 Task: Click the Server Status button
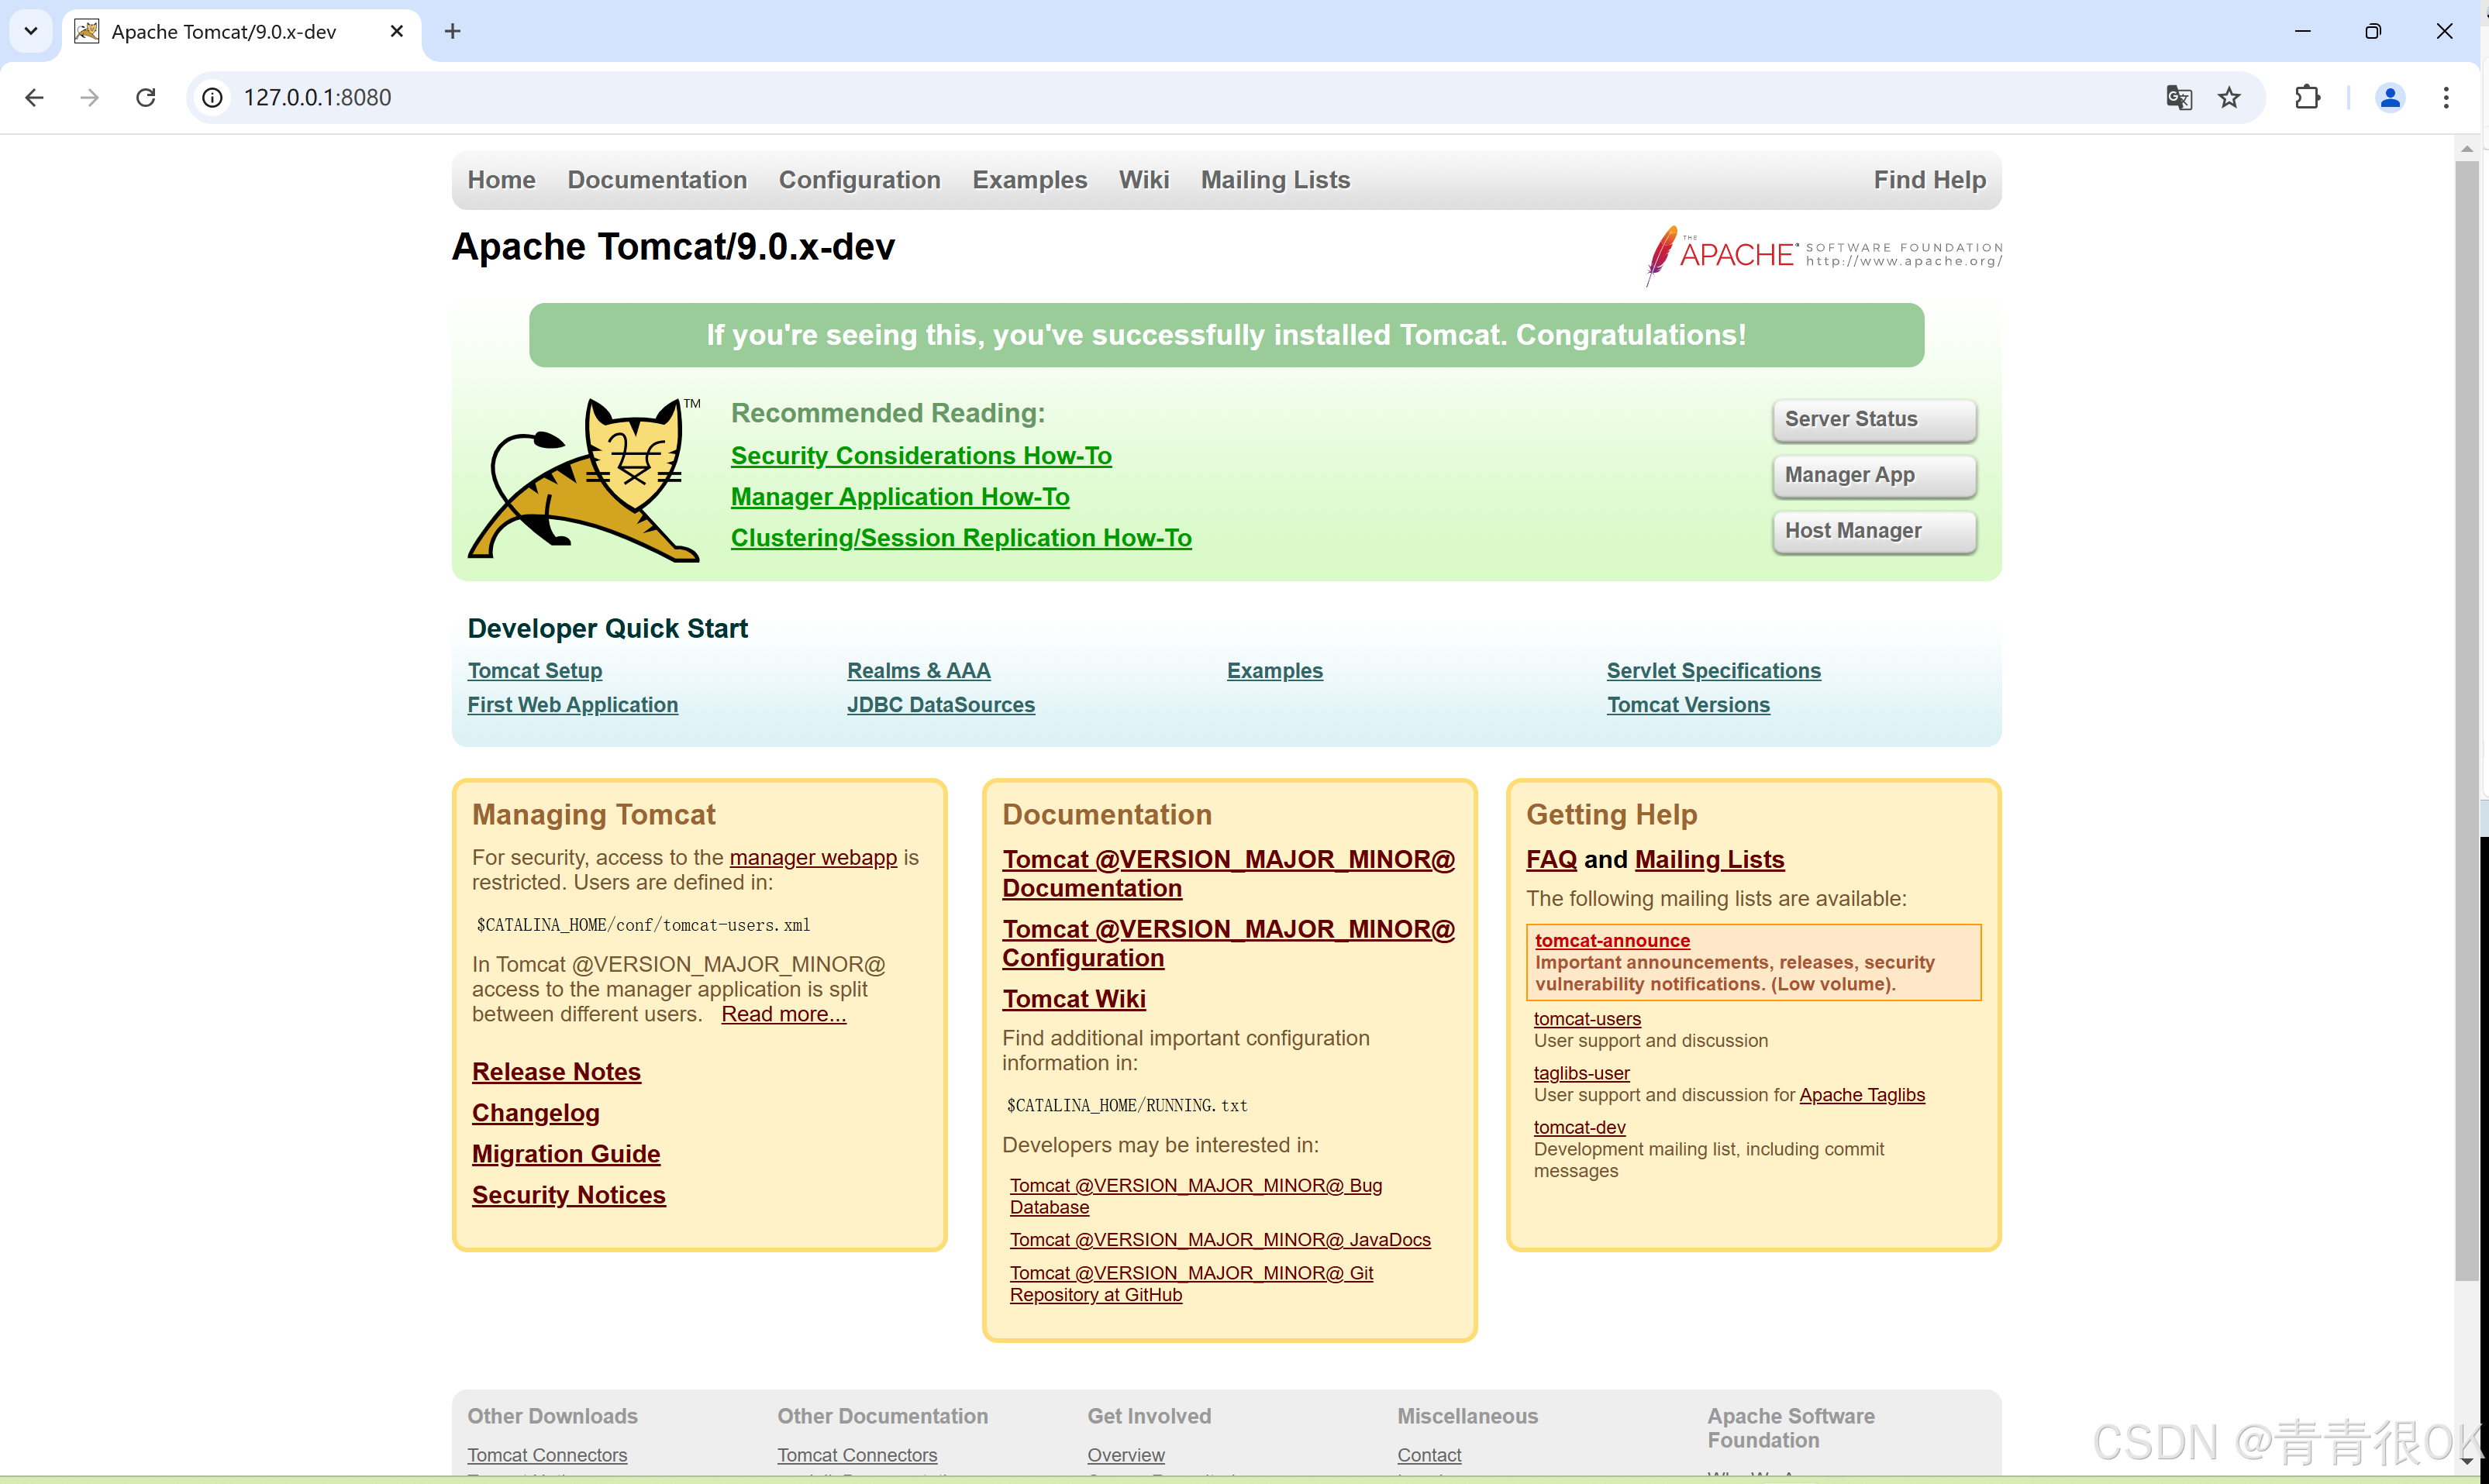[1873, 419]
